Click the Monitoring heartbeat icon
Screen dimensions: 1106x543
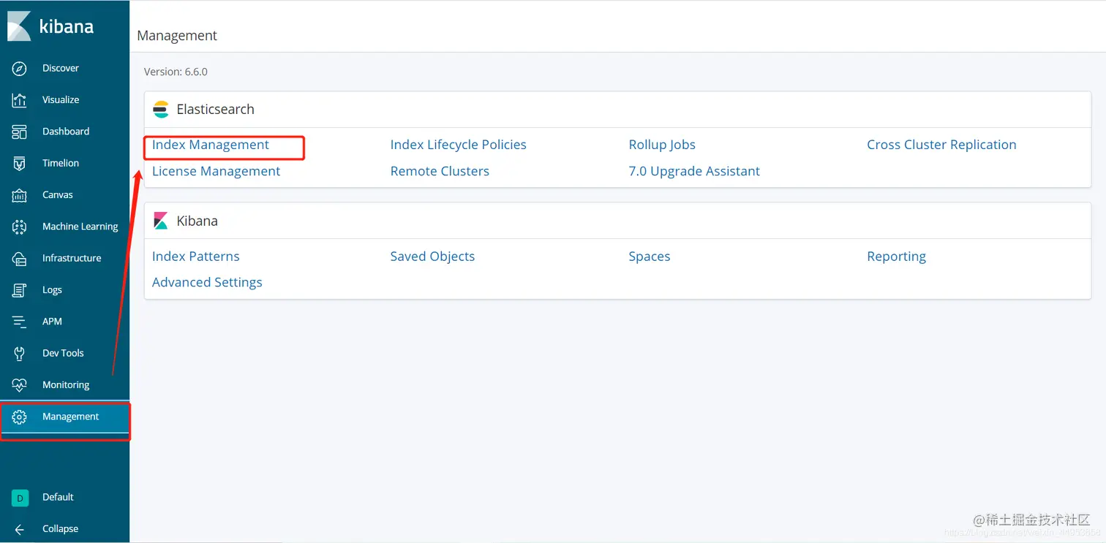20,385
